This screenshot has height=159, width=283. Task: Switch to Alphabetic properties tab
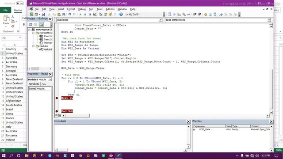34,84
